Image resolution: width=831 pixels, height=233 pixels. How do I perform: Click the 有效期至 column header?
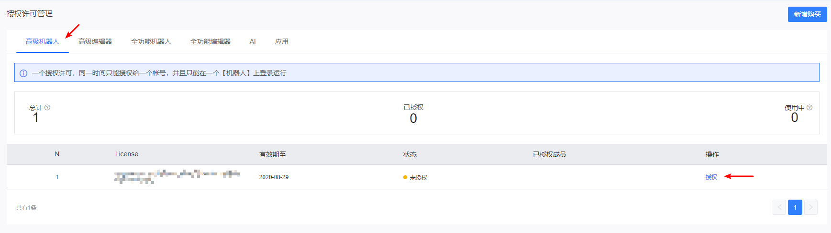[x=273, y=154]
